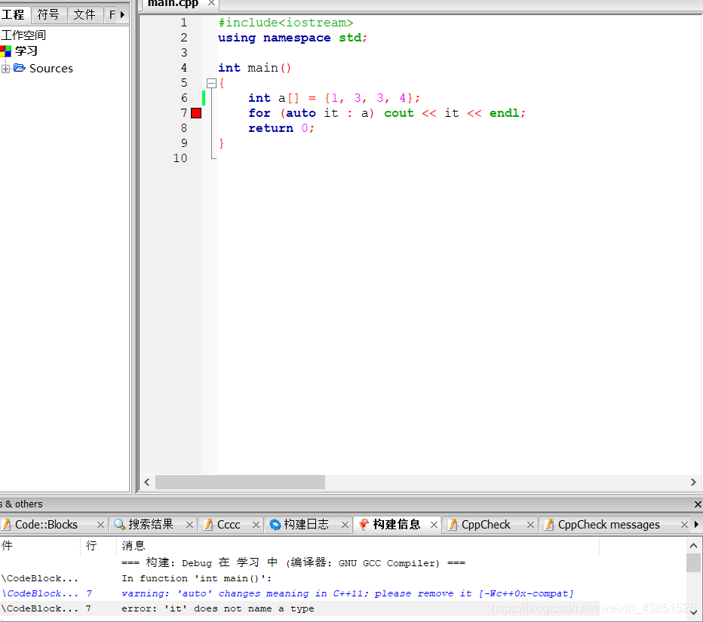Close the 构建日志 tab
Image resolution: width=703 pixels, height=622 pixels.
(345, 525)
